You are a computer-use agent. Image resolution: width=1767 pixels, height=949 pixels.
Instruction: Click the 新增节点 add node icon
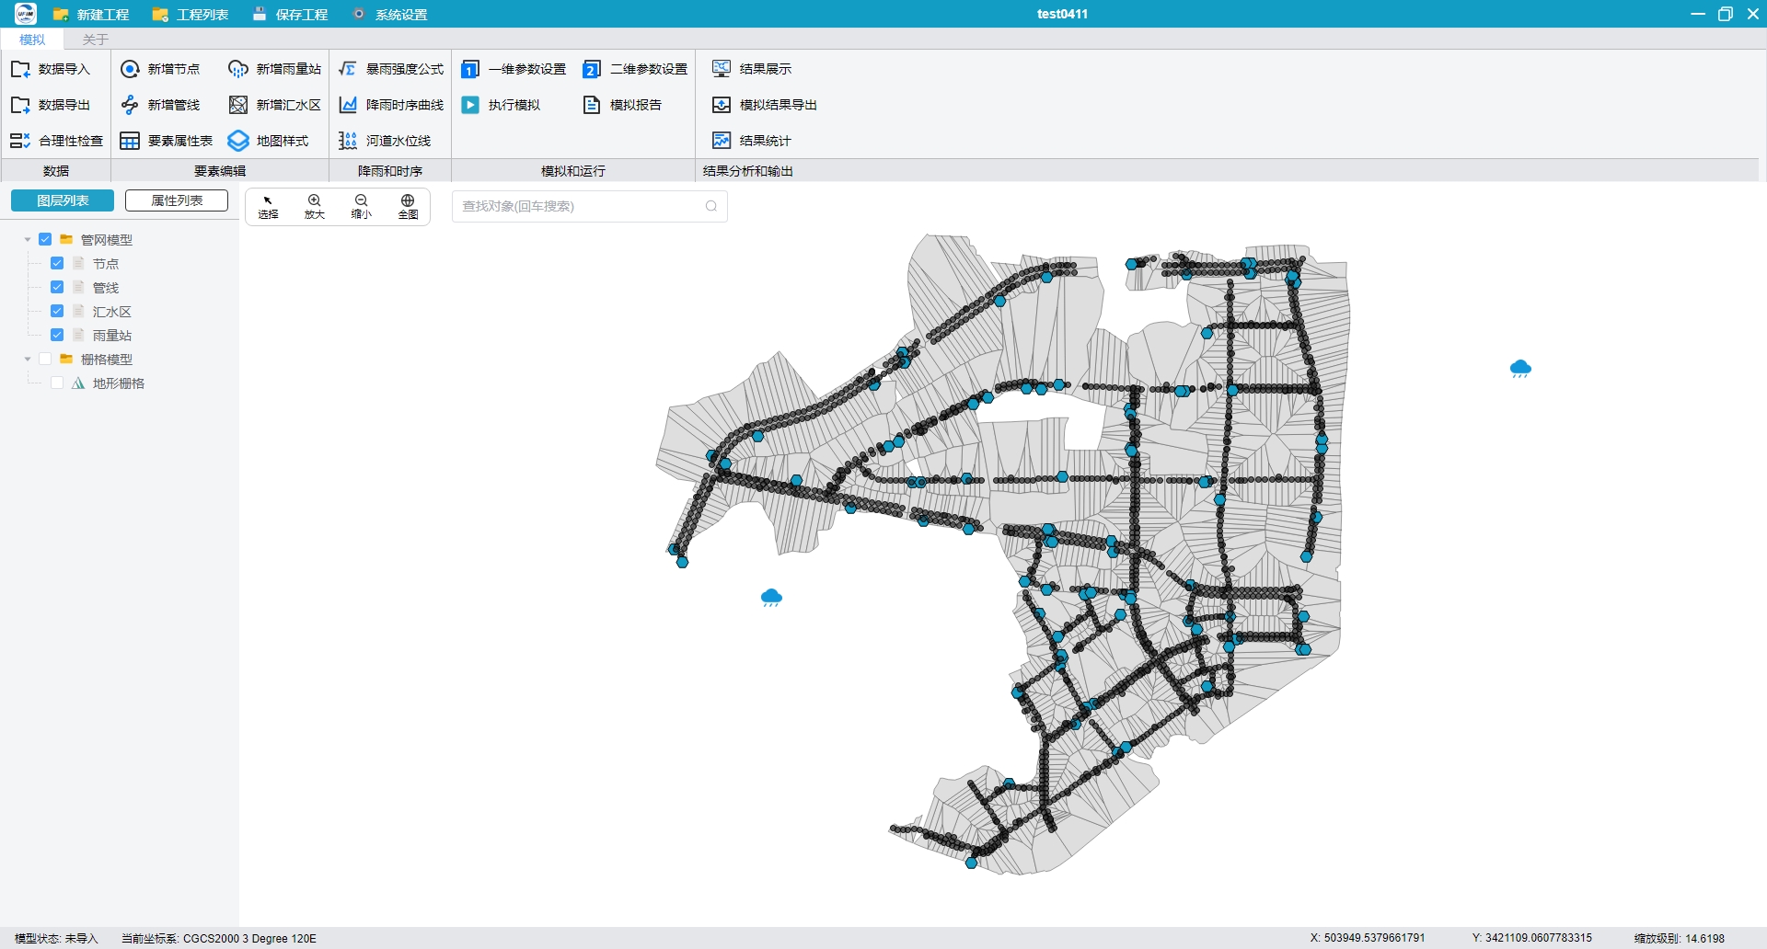pos(130,69)
